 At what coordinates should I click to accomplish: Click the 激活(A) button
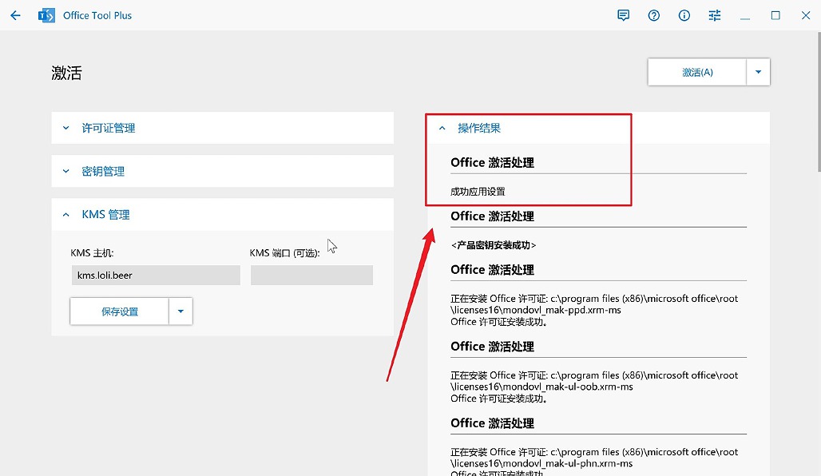[697, 72]
